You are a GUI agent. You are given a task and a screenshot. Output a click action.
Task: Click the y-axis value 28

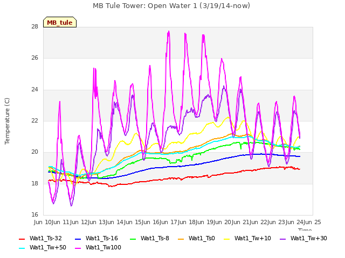point(34,26)
